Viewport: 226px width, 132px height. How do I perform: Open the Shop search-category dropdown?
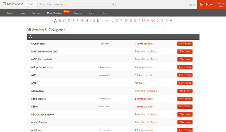point(31,4)
